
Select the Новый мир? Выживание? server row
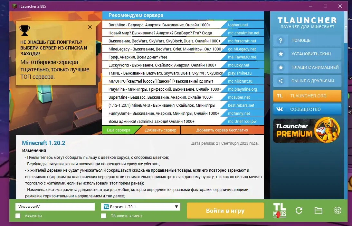tap(160, 33)
